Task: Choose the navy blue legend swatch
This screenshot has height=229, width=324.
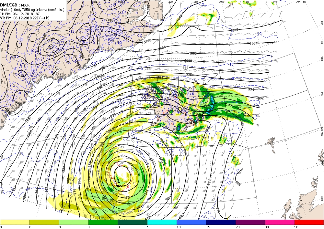Action: [x=221, y=222]
